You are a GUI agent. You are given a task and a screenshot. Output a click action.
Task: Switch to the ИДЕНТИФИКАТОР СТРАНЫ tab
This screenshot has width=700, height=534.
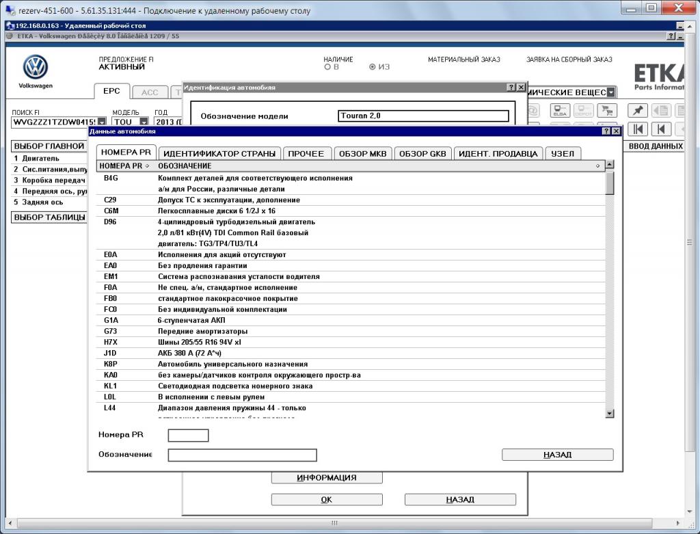coord(219,154)
